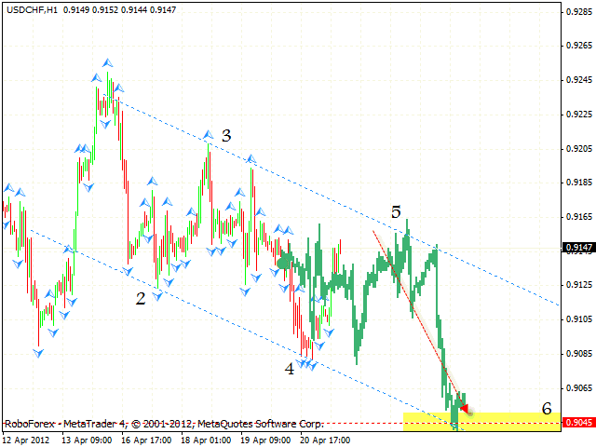Click the 20 Apr 17:00 time axis label
This screenshot has height=447, width=596.
(x=327, y=439)
